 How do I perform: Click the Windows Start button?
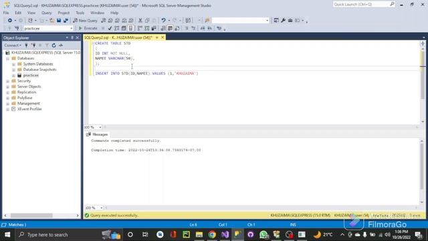point(7,235)
